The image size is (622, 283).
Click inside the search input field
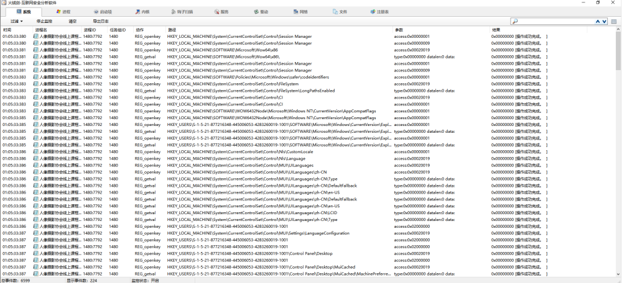click(555, 21)
